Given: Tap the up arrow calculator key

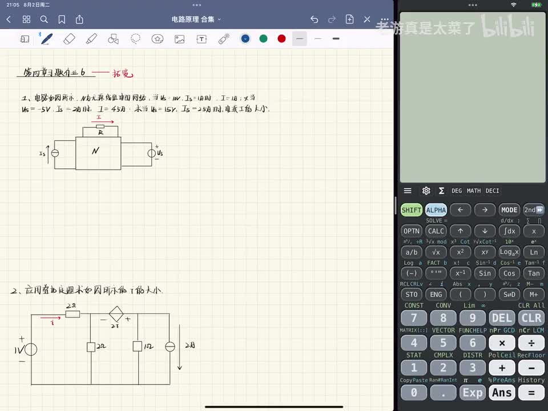Looking at the screenshot, I should click(x=460, y=231).
